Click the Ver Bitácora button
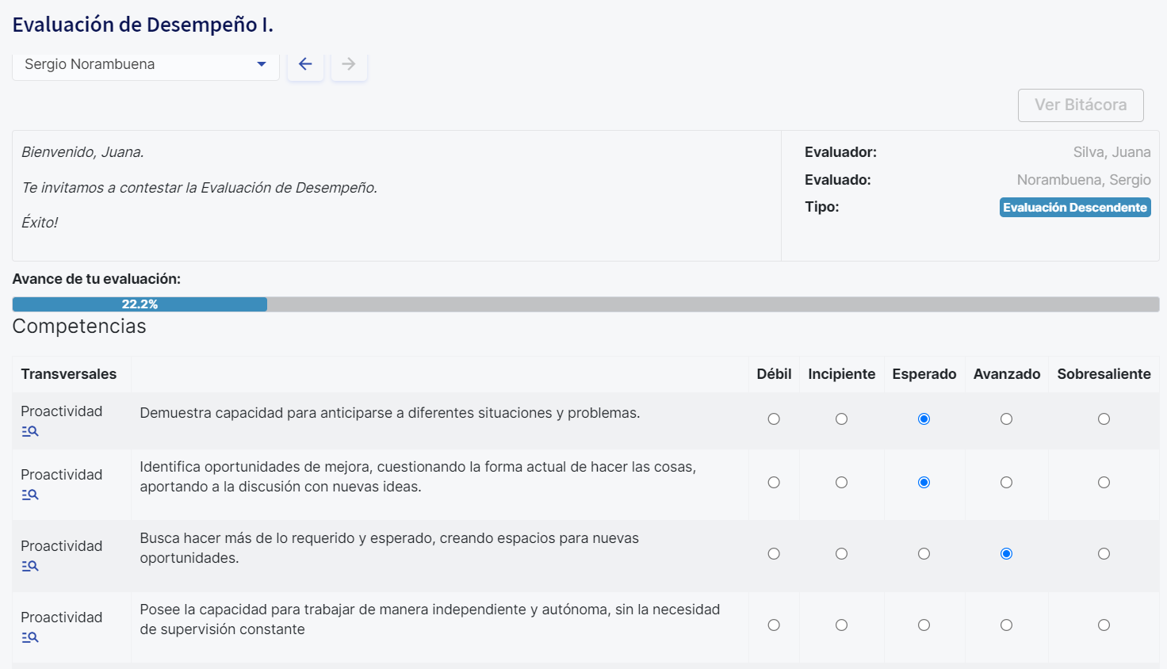This screenshot has width=1167, height=669. pos(1081,105)
